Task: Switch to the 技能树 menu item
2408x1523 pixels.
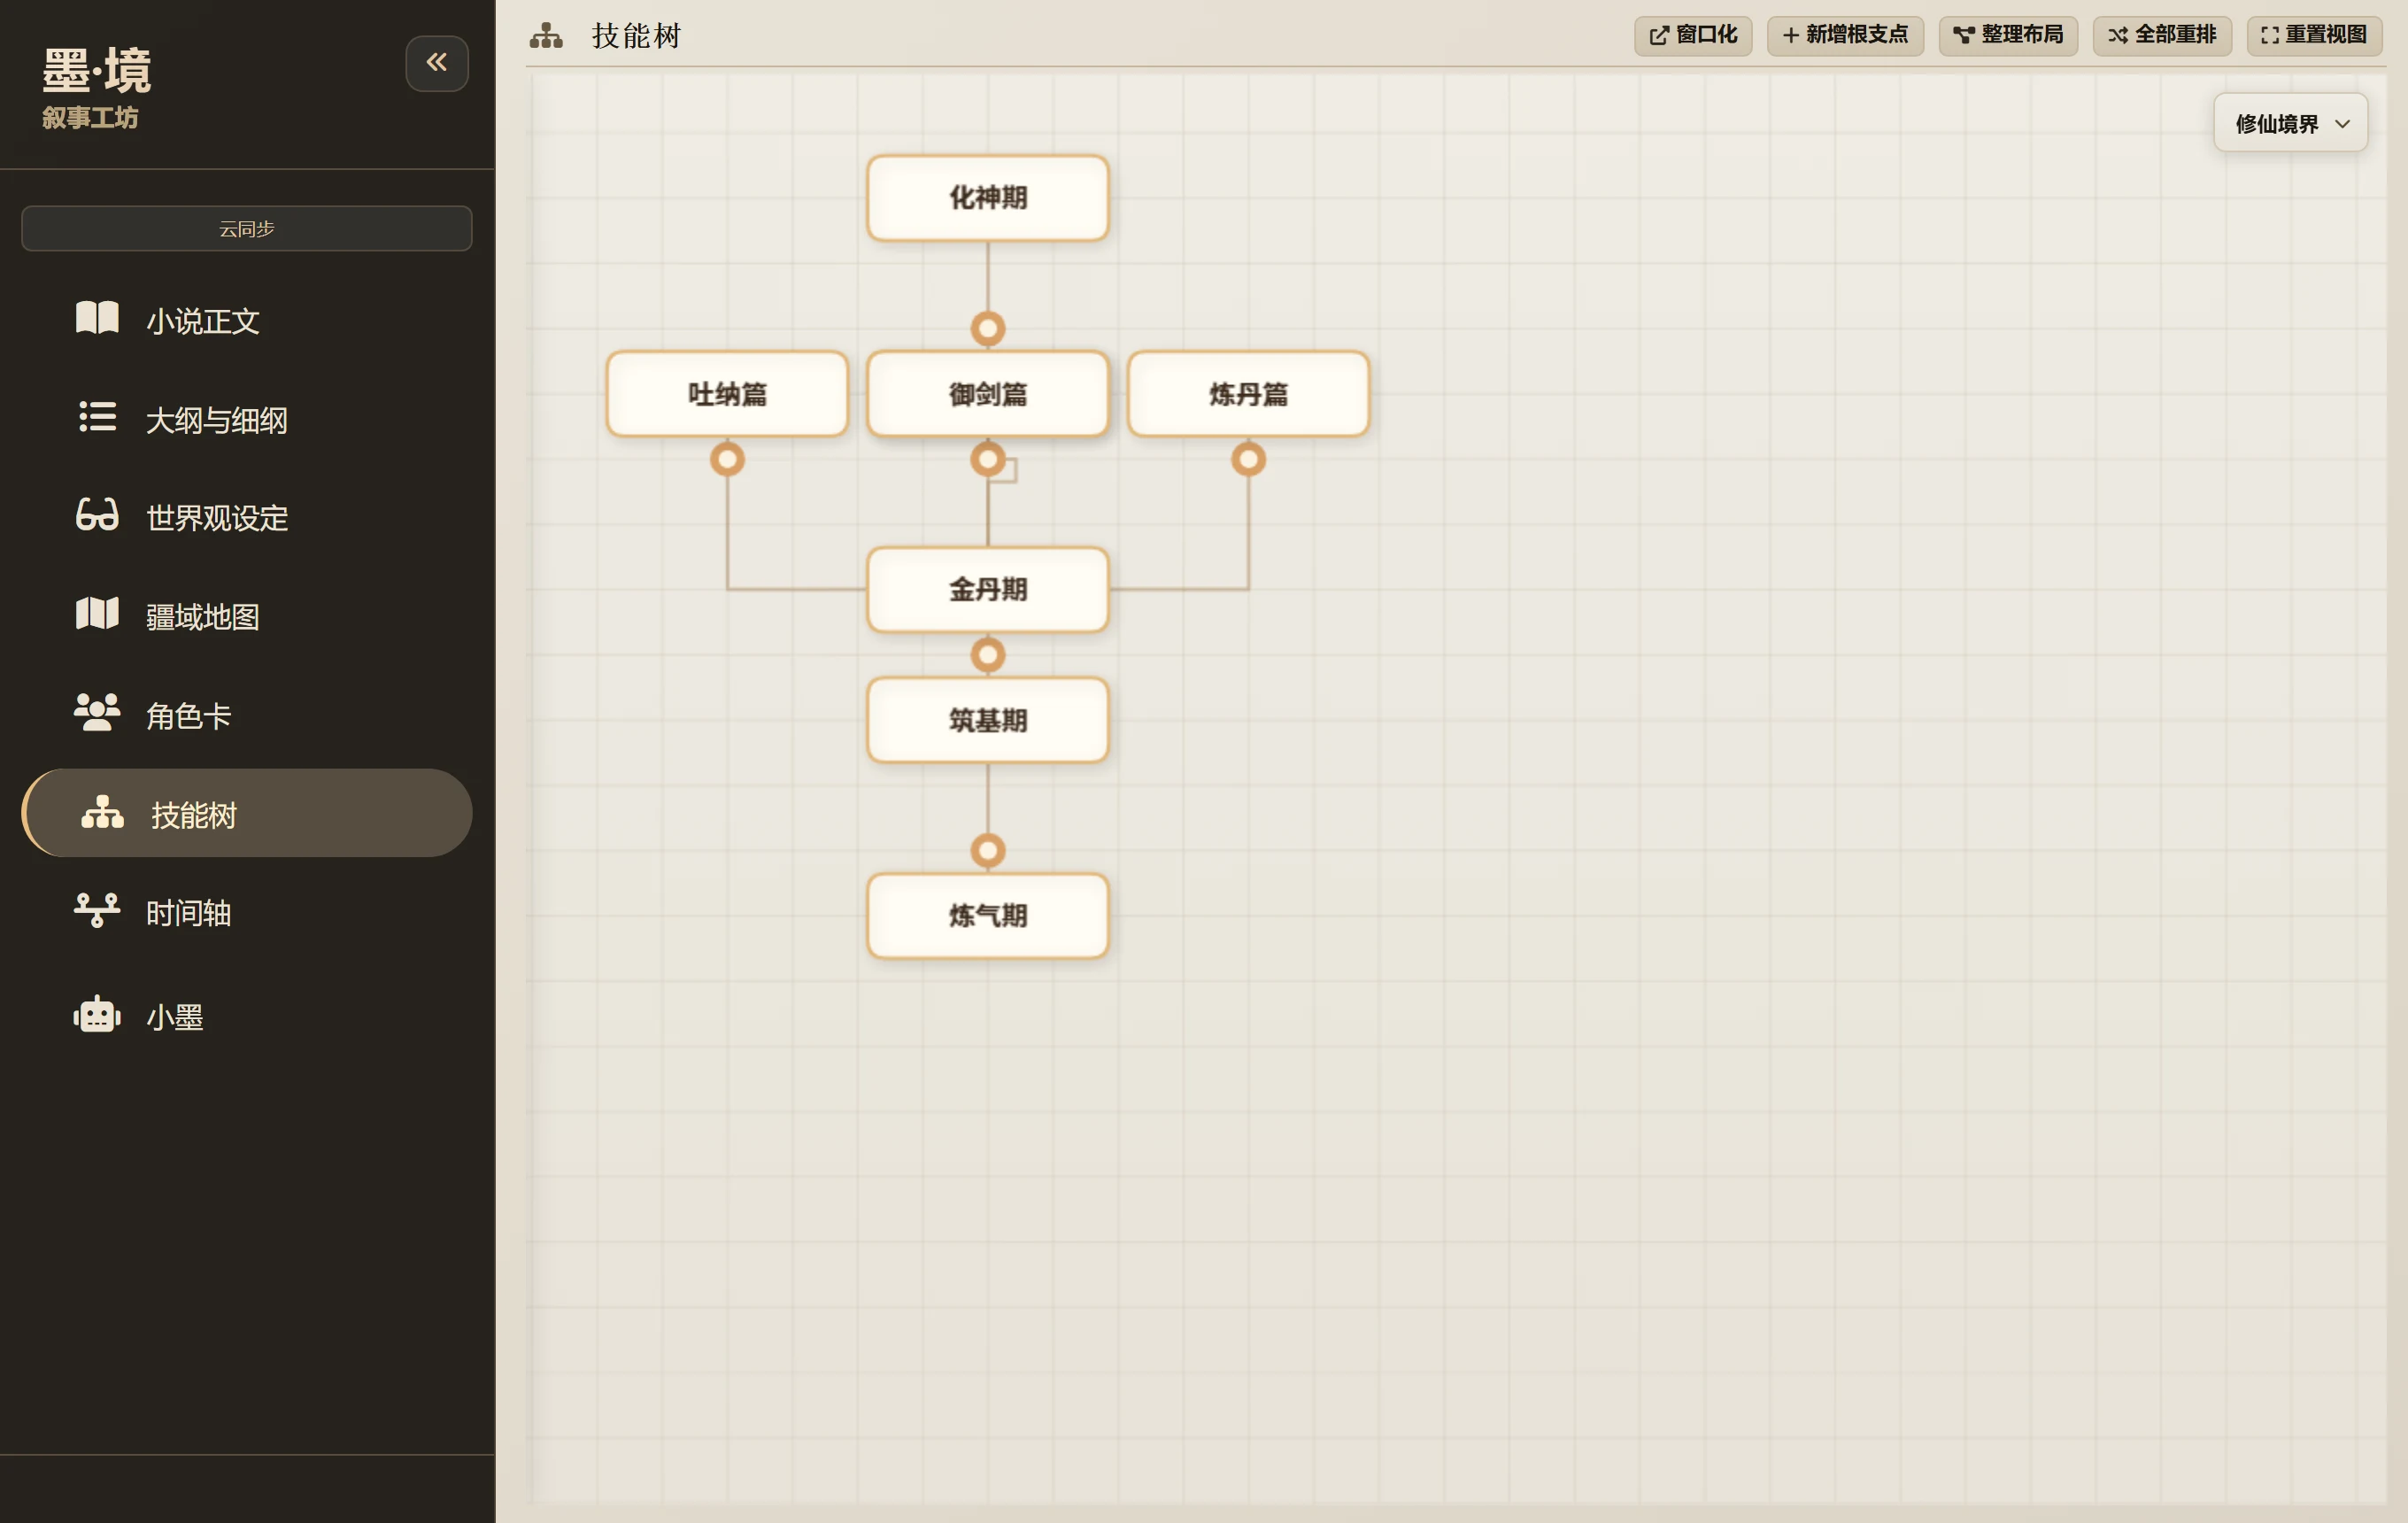Action: [x=247, y=813]
